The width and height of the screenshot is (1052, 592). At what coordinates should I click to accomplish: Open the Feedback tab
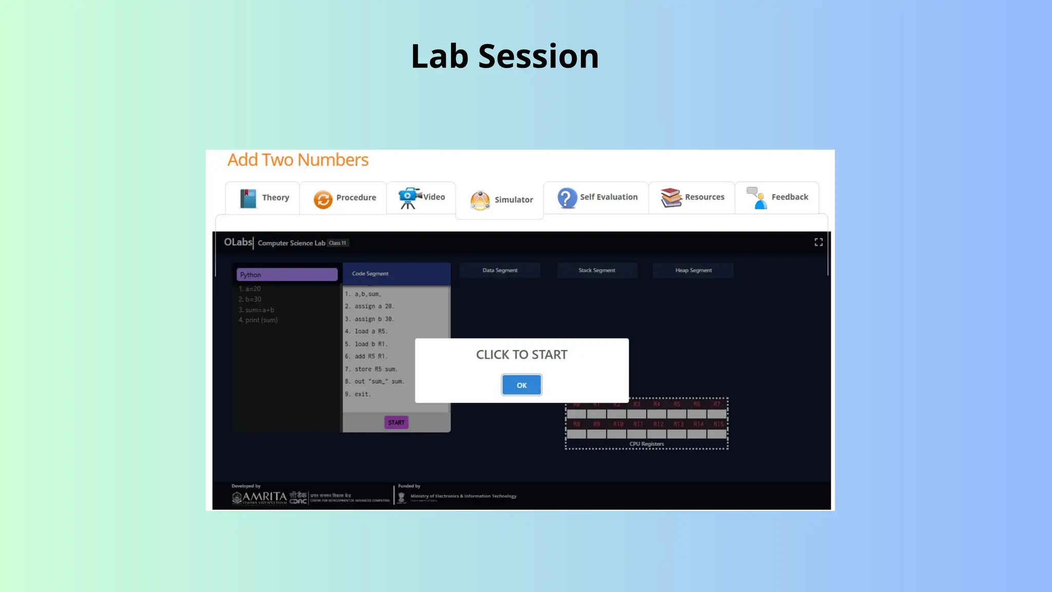(777, 198)
